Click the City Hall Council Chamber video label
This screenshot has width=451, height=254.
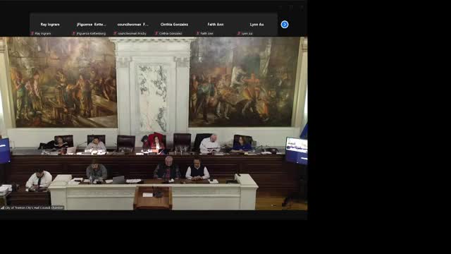pyautogui.click(x=35, y=207)
